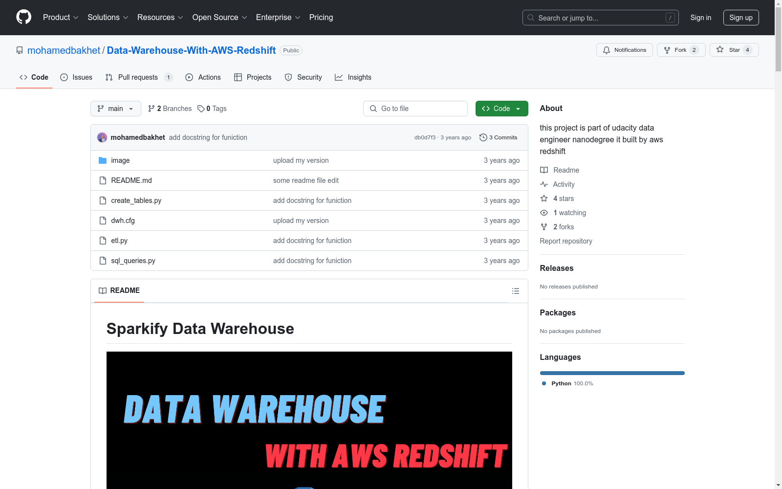
Task: Click the Search or jump to field
Action: 601,18
